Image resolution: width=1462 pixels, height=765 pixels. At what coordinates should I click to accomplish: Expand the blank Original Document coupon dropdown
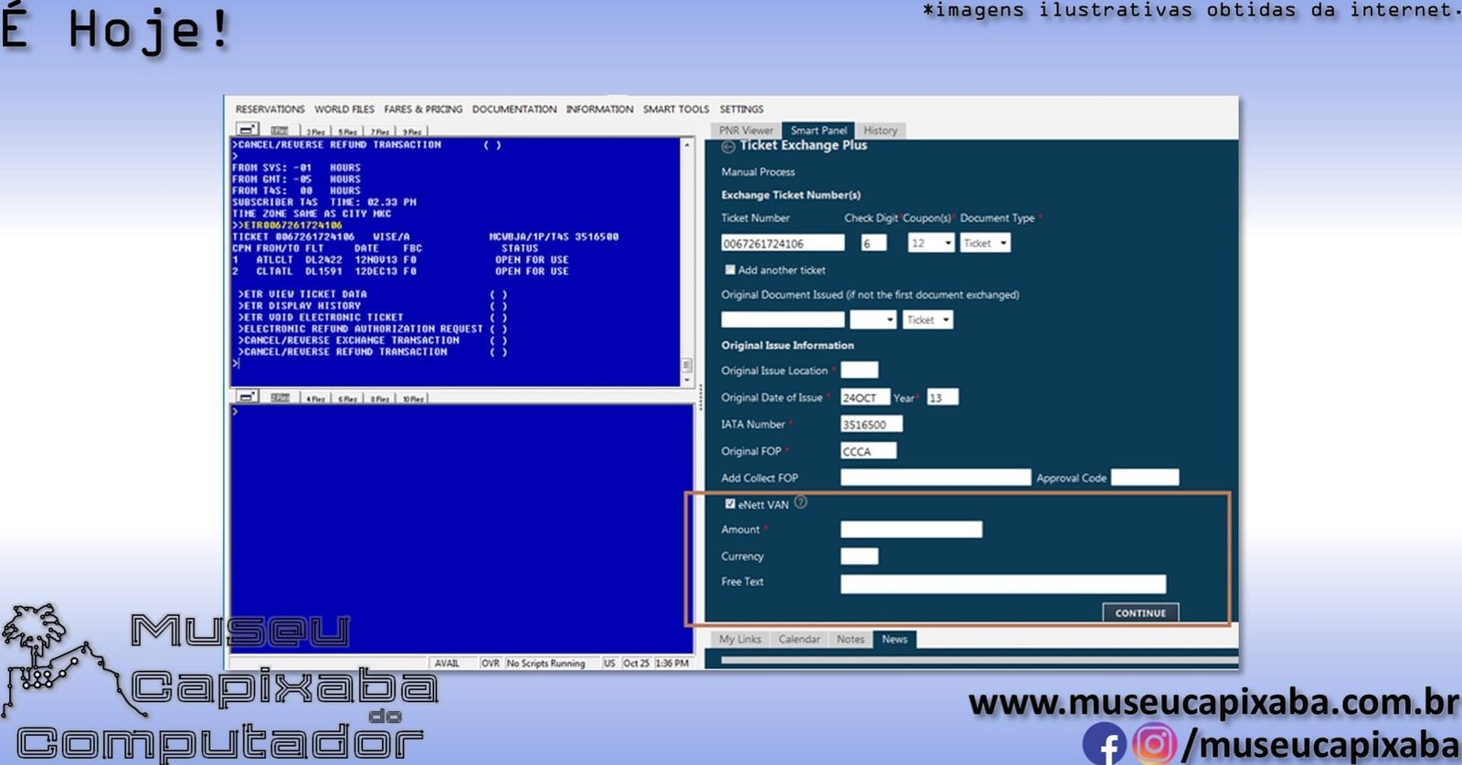pyautogui.click(x=873, y=320)
